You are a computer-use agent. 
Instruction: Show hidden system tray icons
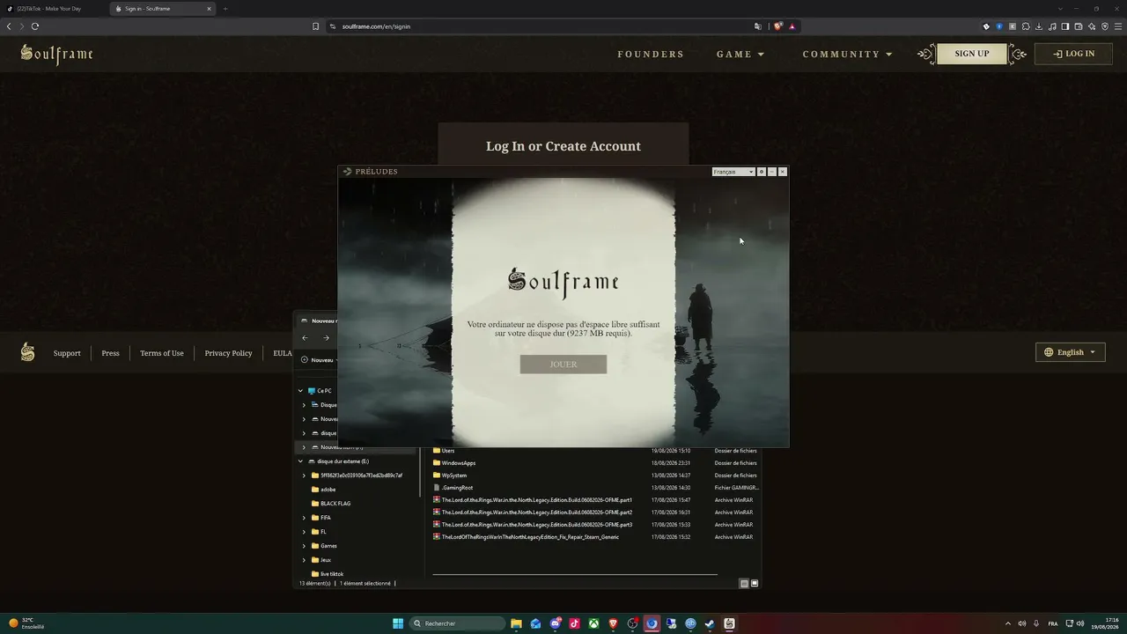click(x=1007, y=623)
